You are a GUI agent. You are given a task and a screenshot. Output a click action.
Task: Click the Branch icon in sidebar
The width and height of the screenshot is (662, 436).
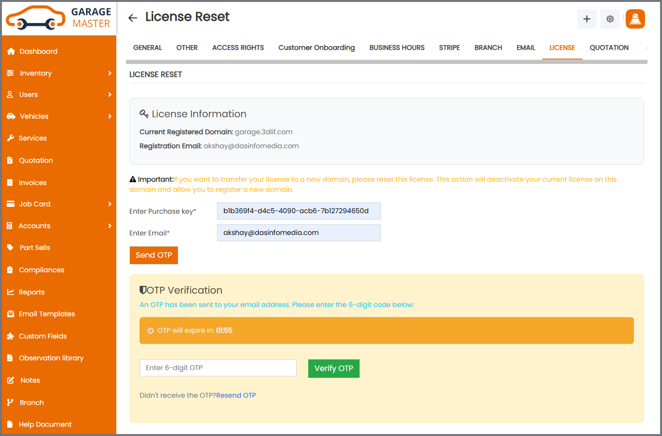point(10,403)
